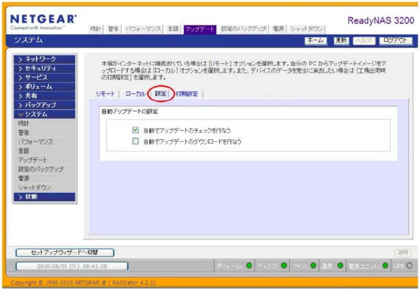Click the 適用 apply button
The image size is (420, 289).
(402, 252)
